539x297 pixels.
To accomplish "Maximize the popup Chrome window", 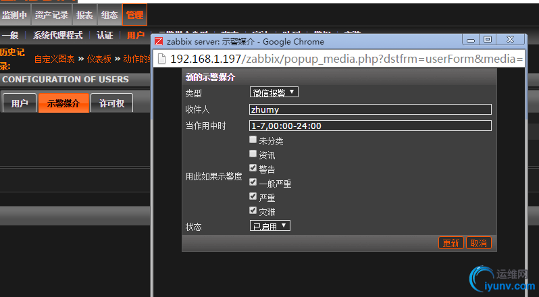I will coord(488,40).
